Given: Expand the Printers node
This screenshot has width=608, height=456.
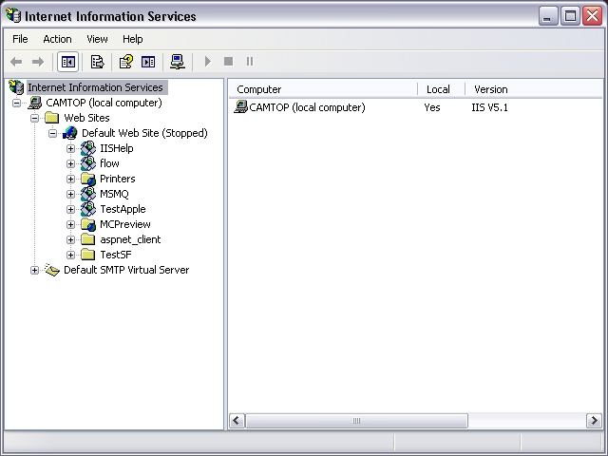Looking at the screenshot, I should coord(70,179).
